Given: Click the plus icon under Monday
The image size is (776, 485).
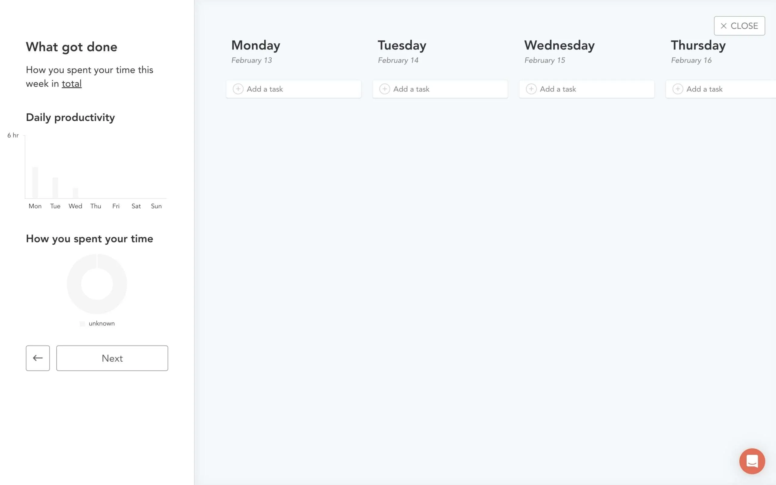Looking at the screenshot, I should click(x=238, y=89).
